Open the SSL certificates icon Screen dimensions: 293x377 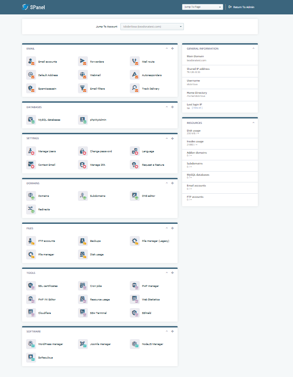click(31, 286)
